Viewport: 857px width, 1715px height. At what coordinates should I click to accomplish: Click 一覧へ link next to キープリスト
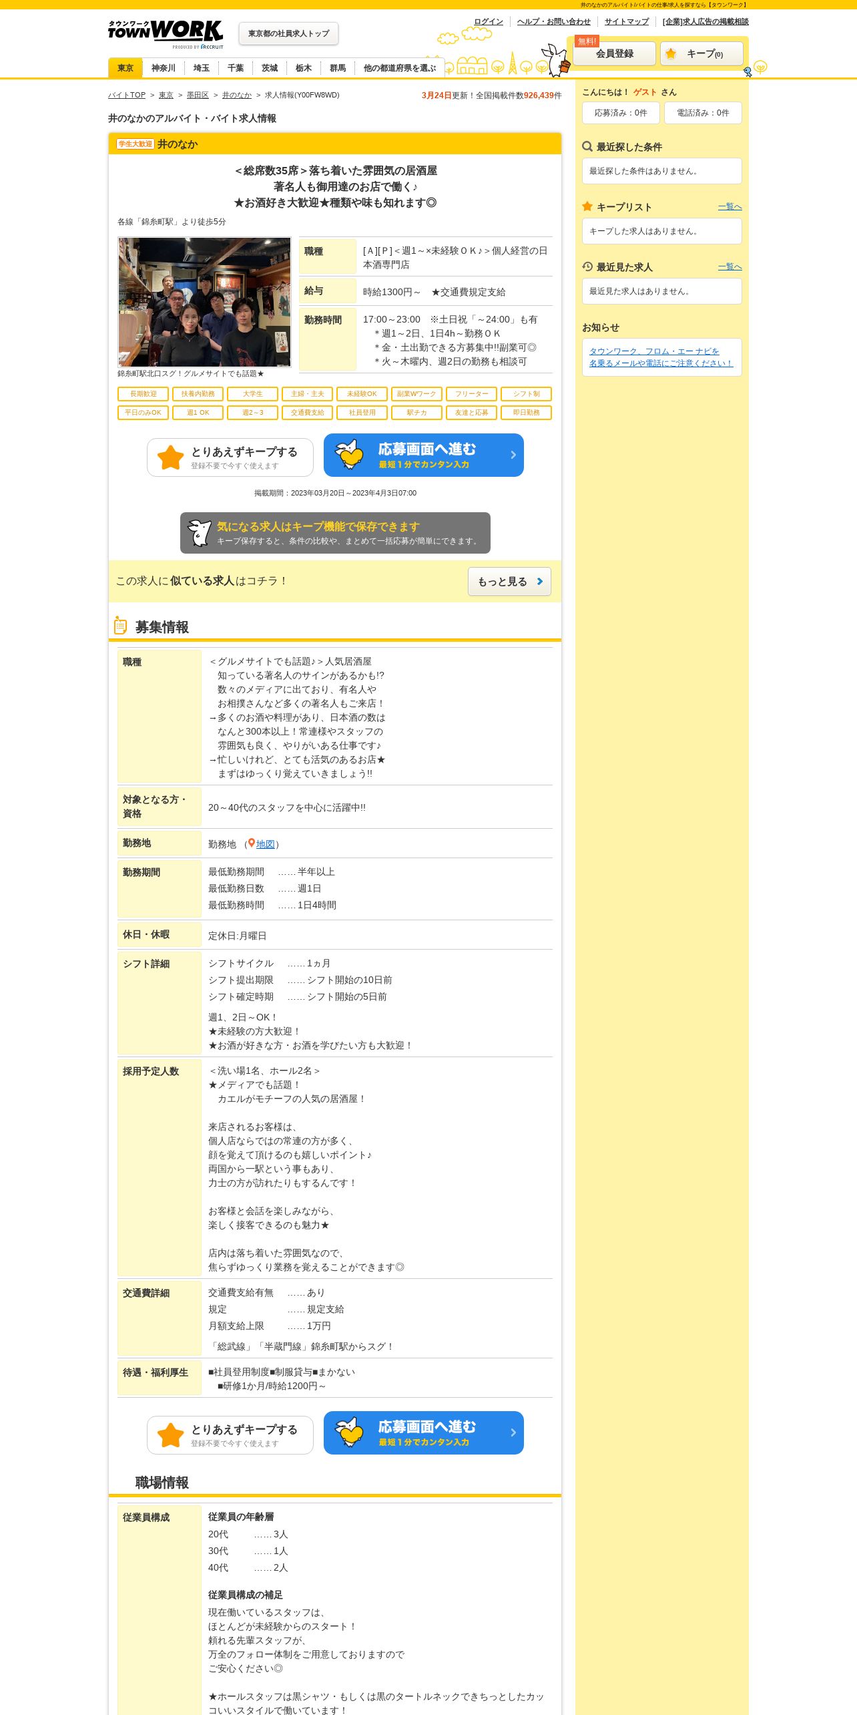[x=730, y=206]
